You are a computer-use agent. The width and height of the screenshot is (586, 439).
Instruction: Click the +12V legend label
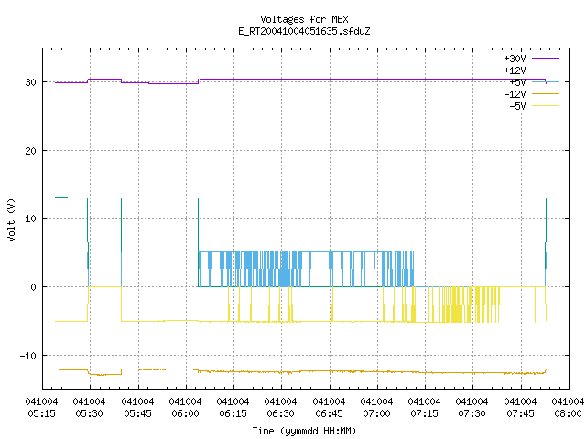pos(515,70)
